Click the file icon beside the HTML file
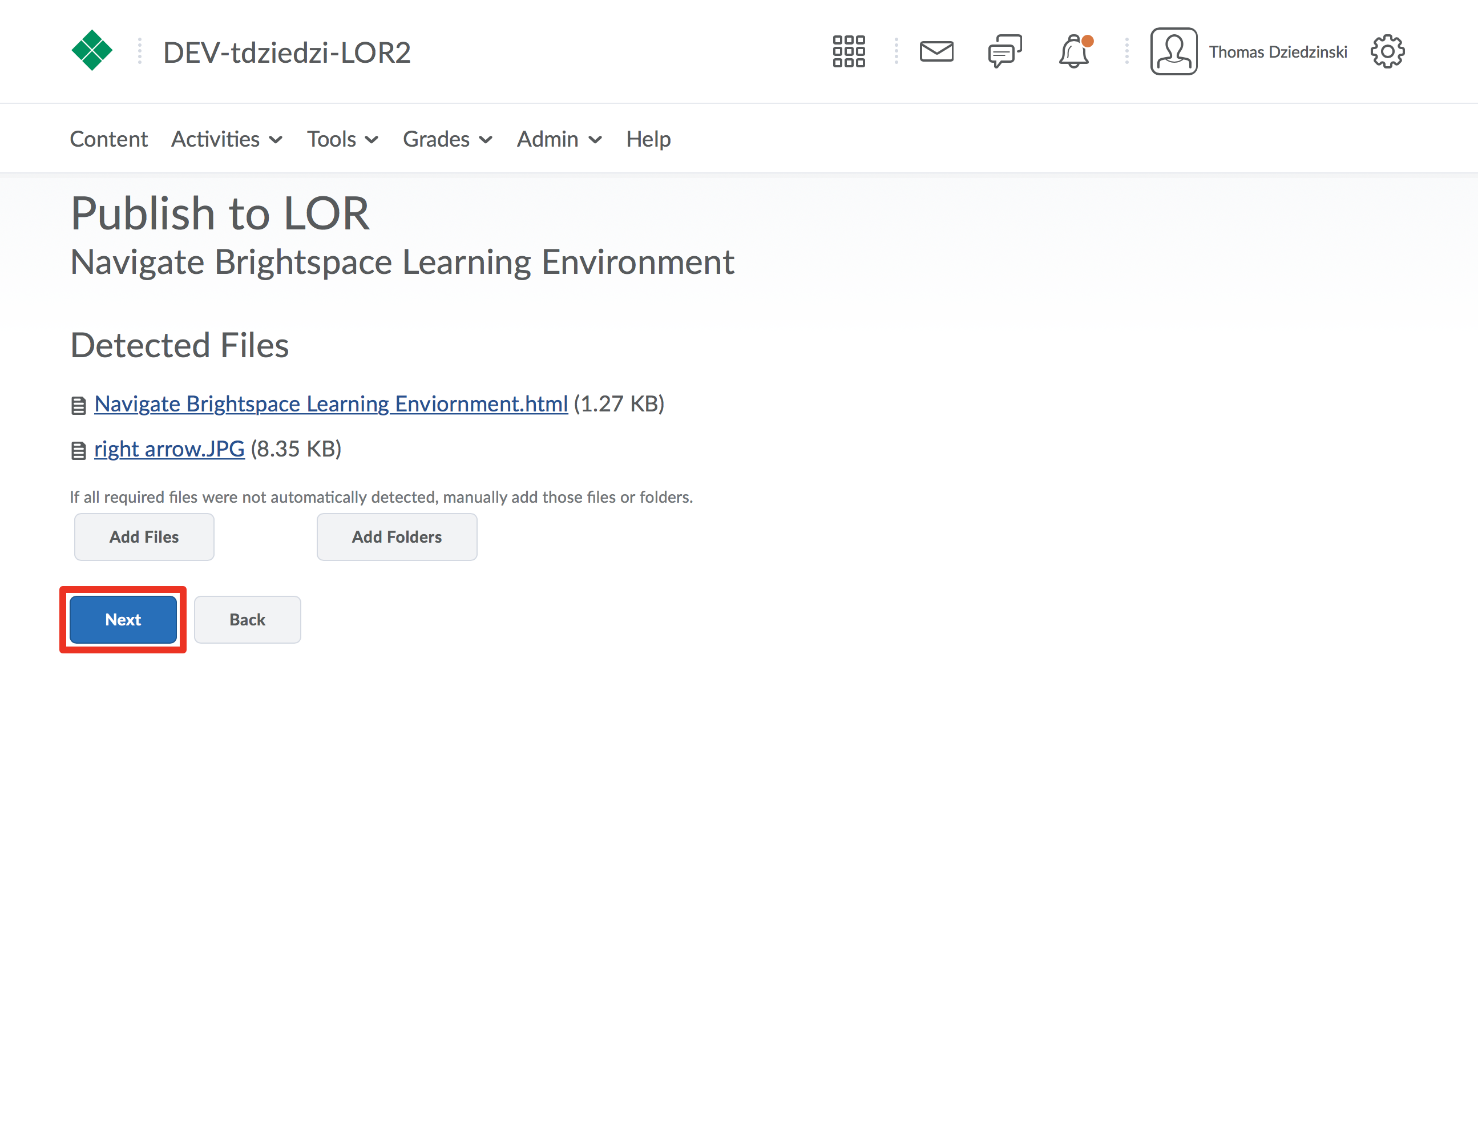1478x1143 pixels. tap(79, 405)
